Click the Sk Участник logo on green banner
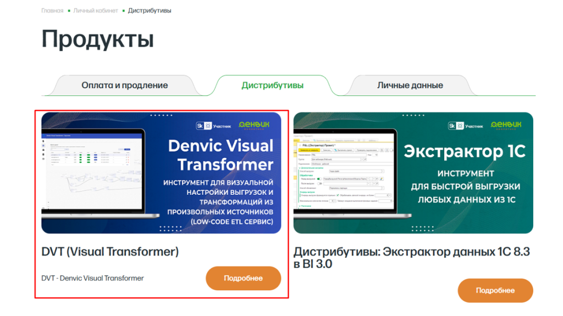Viewport: 563px width, 316px height. 466,126
